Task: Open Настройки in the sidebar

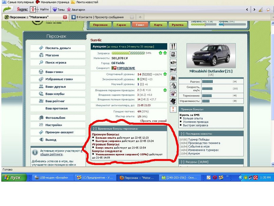Action: [58, 125]
